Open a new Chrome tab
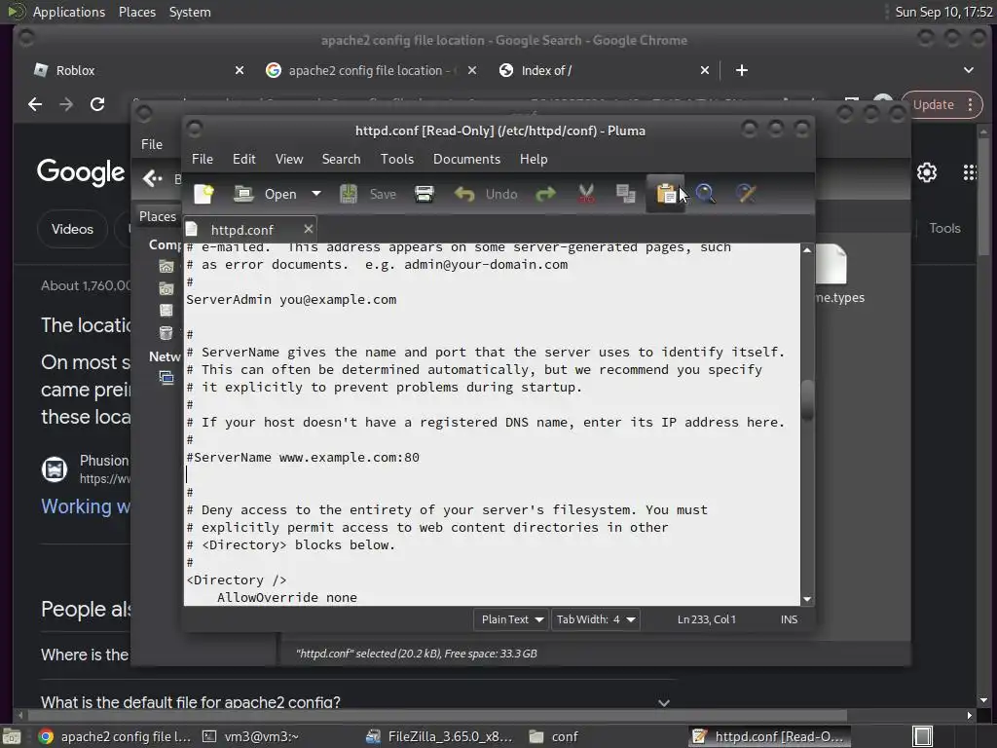The height and width of the screenshot is (748, 997). (741, 70)
